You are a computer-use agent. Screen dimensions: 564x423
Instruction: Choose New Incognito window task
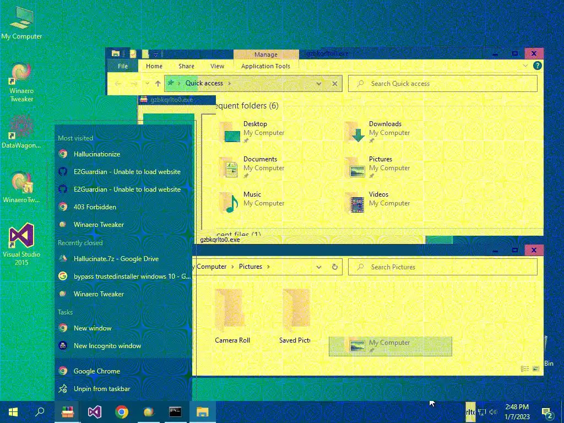[x=123, y=346]
